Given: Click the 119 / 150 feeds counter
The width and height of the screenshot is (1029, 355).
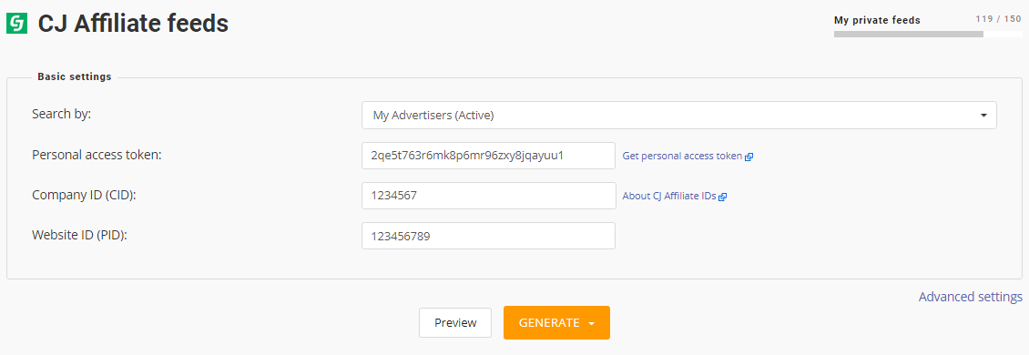Looking at the screenshot, I should tap(998, 18).
